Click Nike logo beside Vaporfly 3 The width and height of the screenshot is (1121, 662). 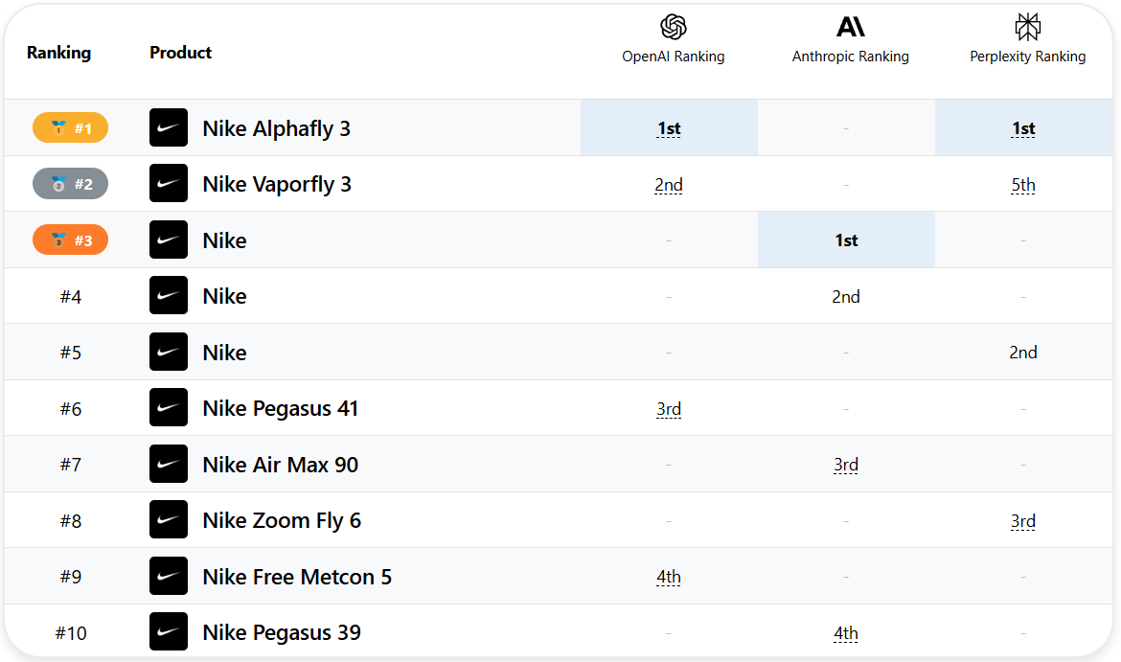(x=169, y=184)
